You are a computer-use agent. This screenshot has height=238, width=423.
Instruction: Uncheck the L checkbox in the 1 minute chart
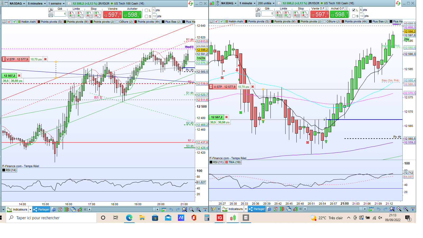point(354,10)
